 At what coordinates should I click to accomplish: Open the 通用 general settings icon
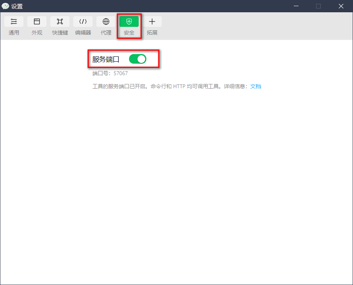[14, 21]
